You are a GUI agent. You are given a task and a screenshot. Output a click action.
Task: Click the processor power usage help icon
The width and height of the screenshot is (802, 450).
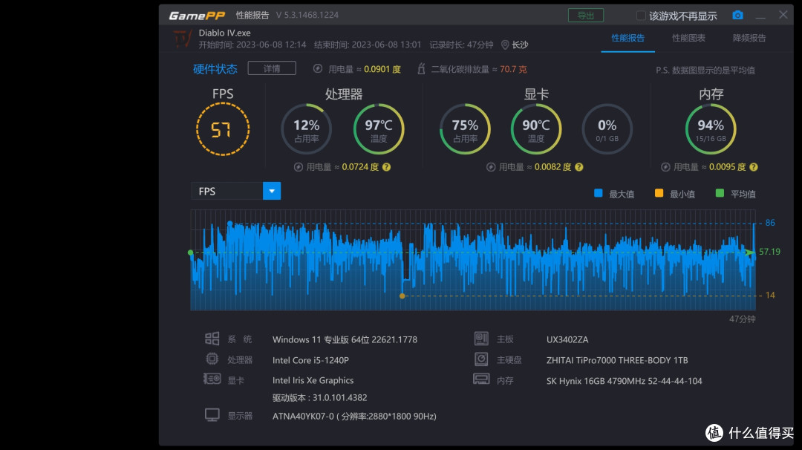click(386, 167)
